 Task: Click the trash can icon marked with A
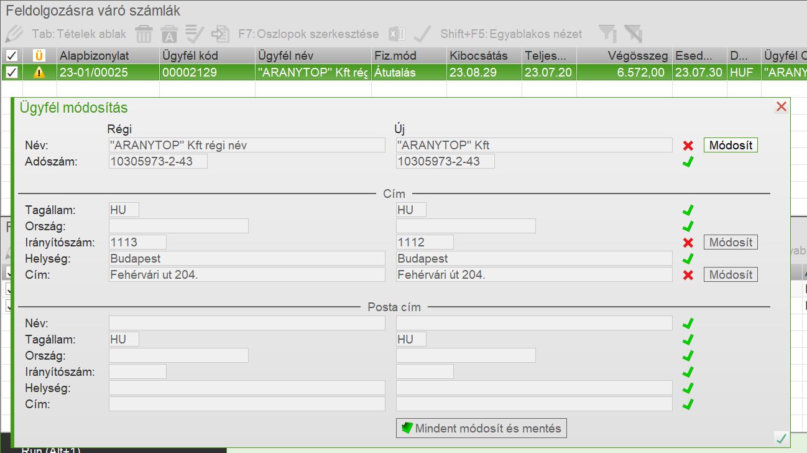tap(170, 33)
